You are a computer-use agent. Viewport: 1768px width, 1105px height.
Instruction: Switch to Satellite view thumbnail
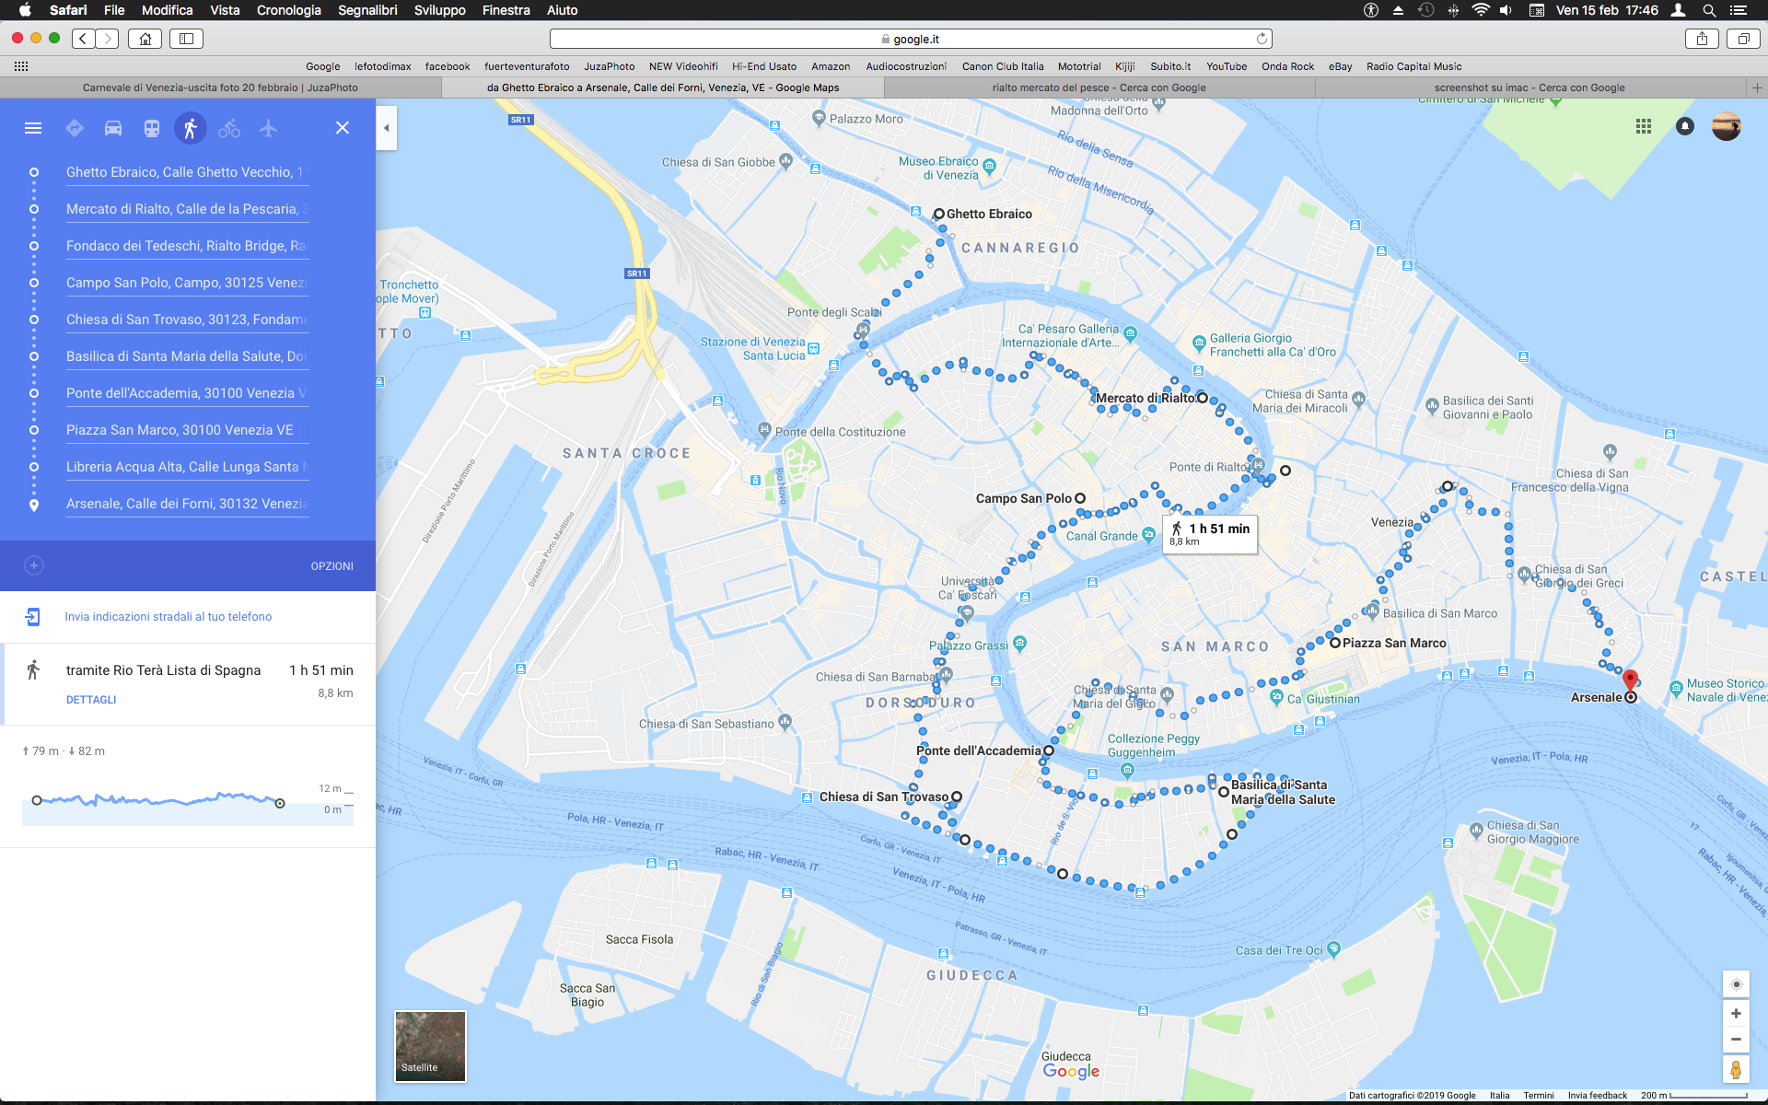[430, 1046]
